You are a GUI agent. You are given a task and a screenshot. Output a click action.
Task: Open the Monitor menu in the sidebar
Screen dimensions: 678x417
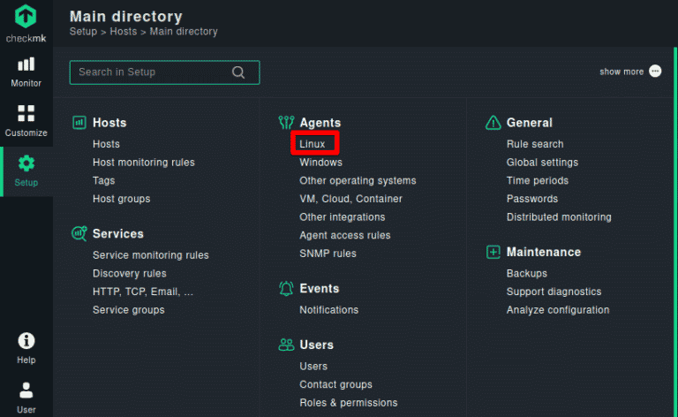coord(26,72)
